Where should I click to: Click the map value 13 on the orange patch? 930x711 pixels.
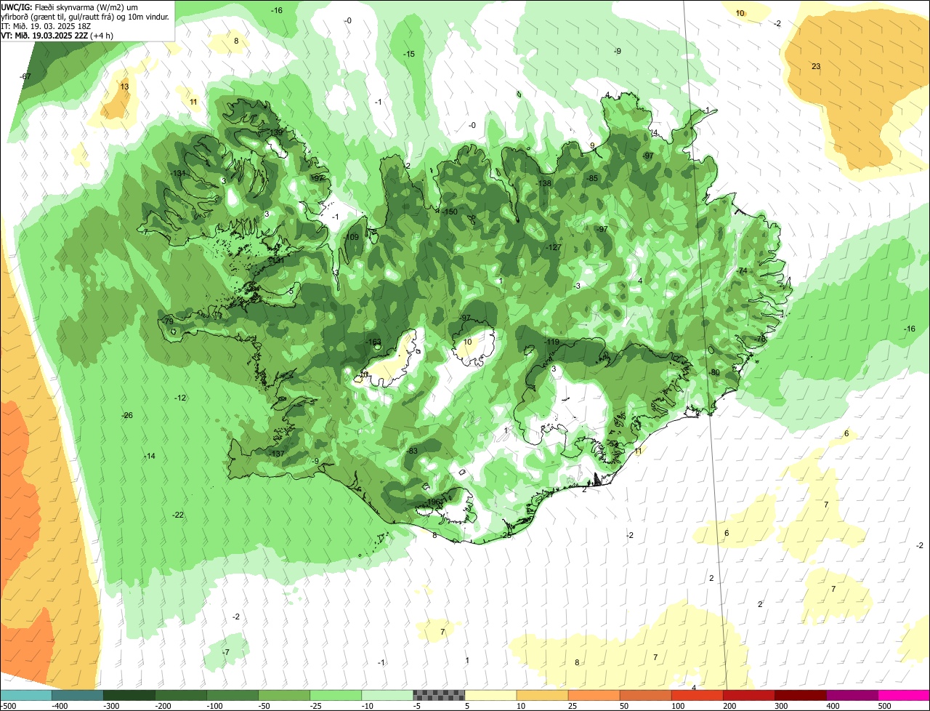pyautogui.click(x=124, y=87)
